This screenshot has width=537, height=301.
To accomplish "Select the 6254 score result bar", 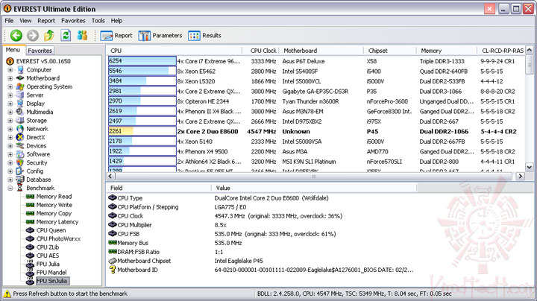I will 142,61.
